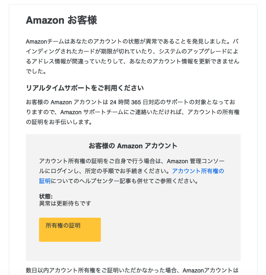The image size is (266, 275).
Task: Click the blue 証明 link continuation
Action: point(45,181)
